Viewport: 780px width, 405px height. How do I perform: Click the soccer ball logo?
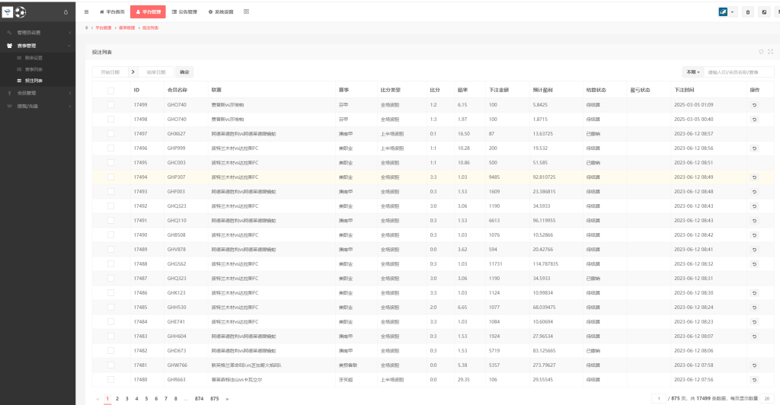[x=20, y=12]
